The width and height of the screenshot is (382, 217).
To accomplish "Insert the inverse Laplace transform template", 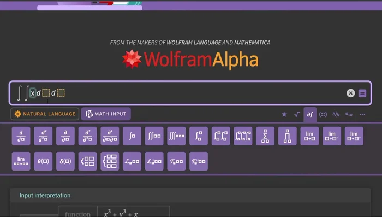I will pos(154,161).
